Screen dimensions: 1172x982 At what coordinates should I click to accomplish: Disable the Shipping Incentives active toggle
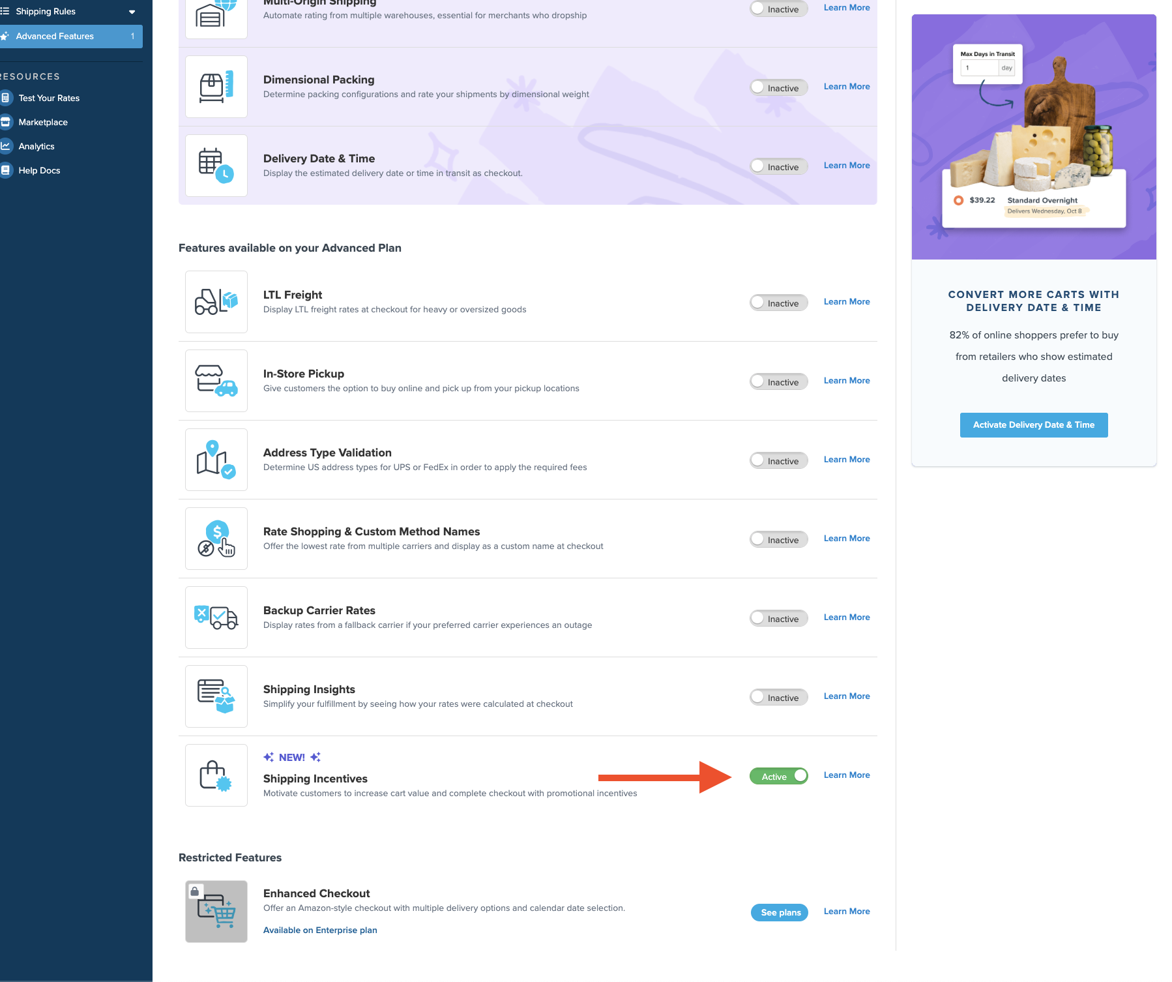(x=778, y=776)
